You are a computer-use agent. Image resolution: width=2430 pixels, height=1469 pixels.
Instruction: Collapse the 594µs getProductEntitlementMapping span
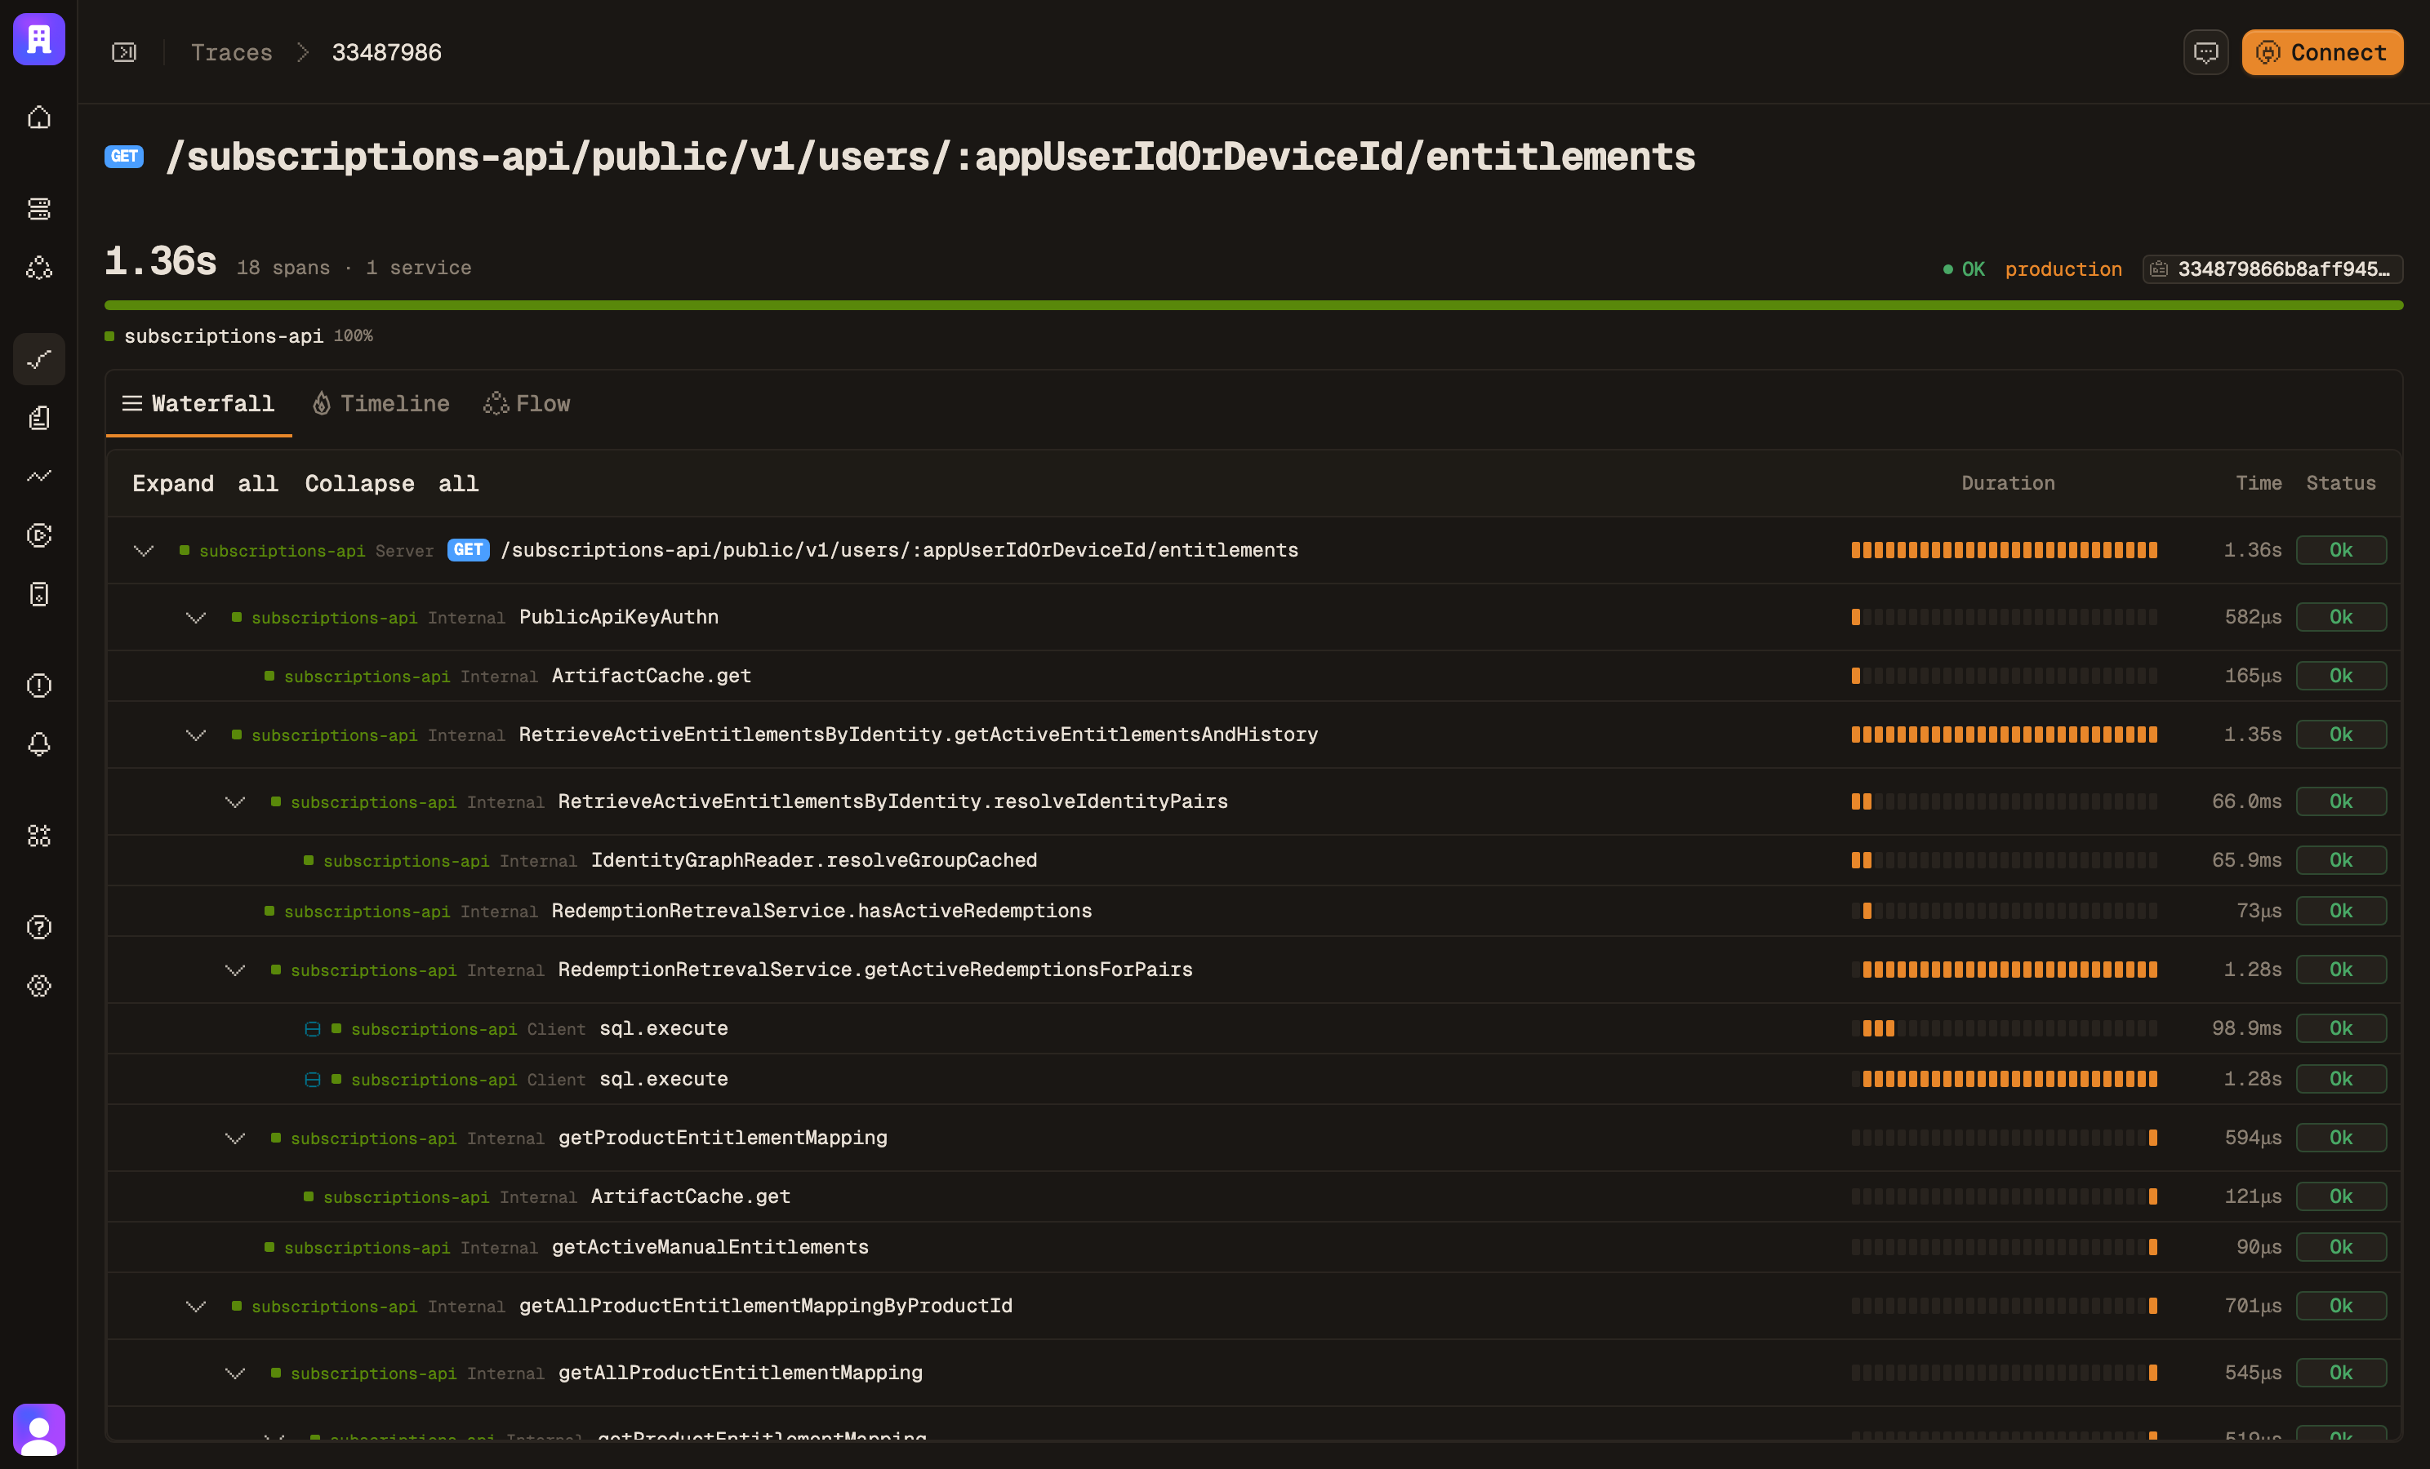234,1138
